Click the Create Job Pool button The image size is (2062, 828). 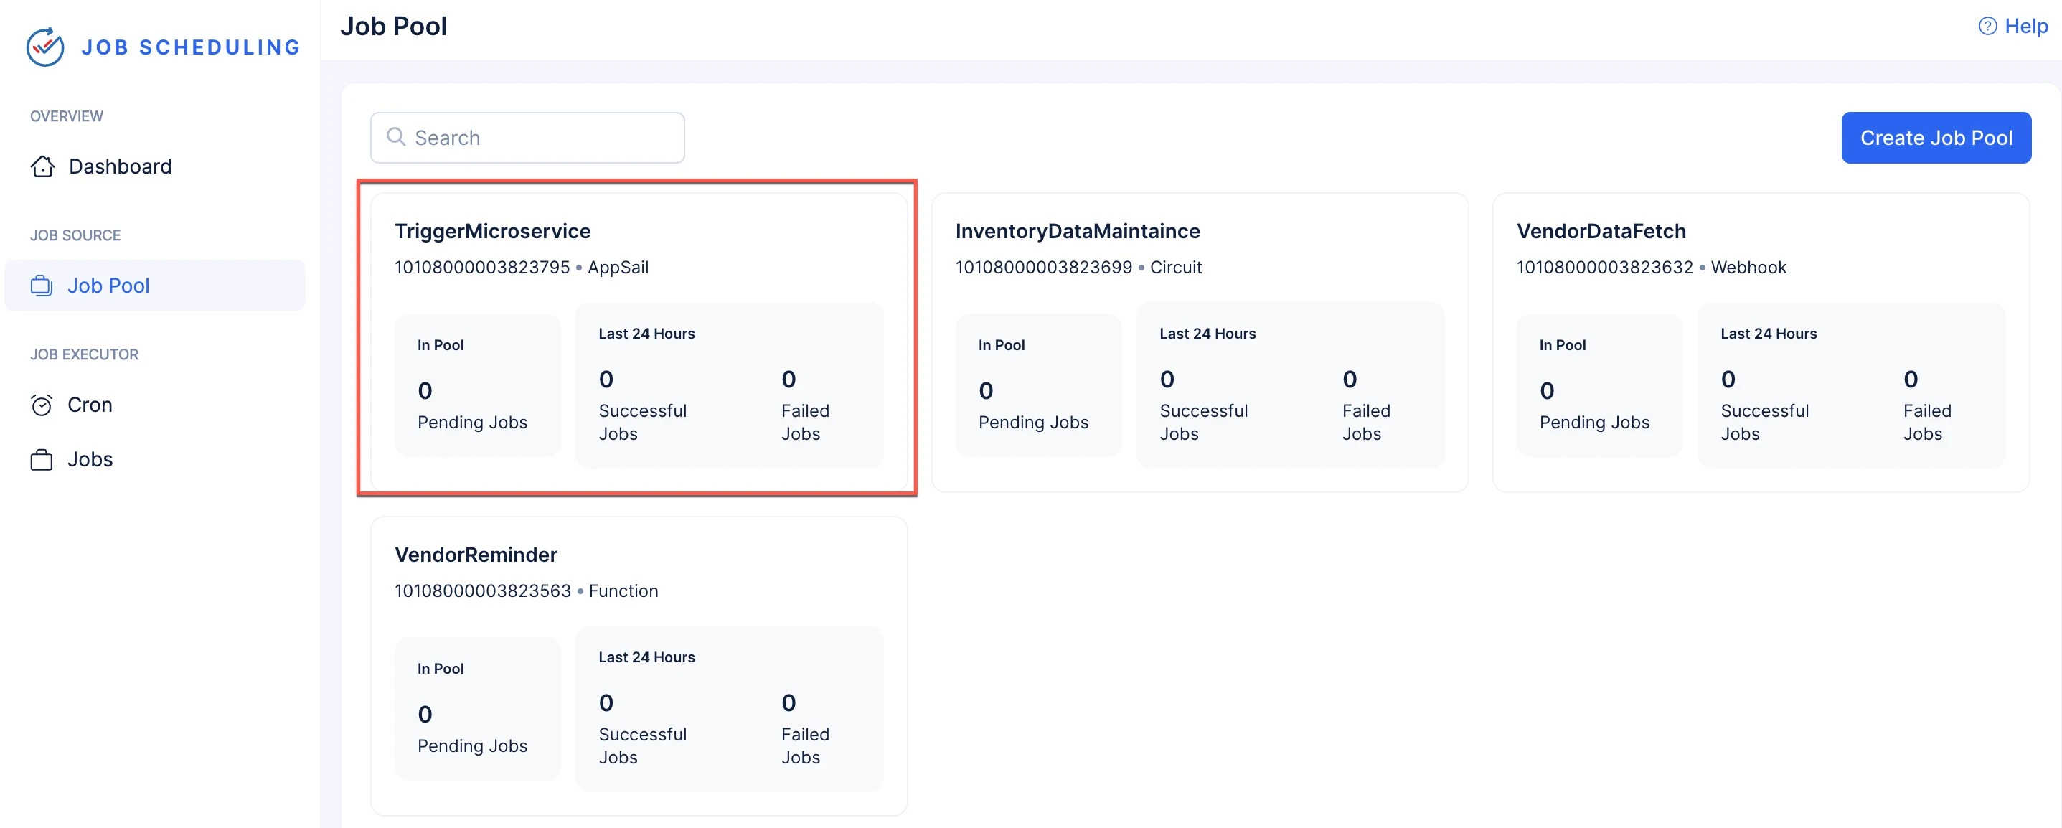(1936, 138)
